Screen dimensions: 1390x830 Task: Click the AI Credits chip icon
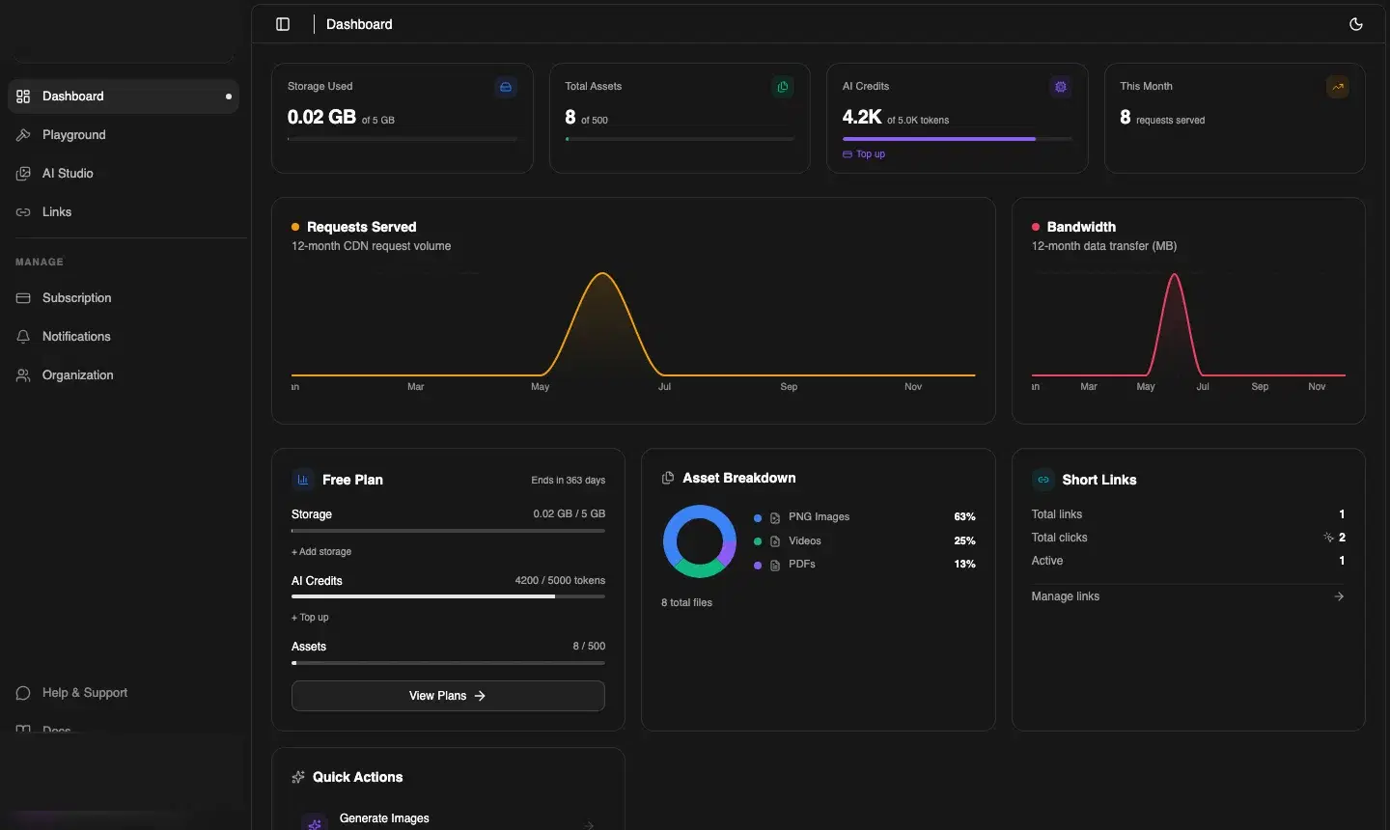coord(1061,87)
